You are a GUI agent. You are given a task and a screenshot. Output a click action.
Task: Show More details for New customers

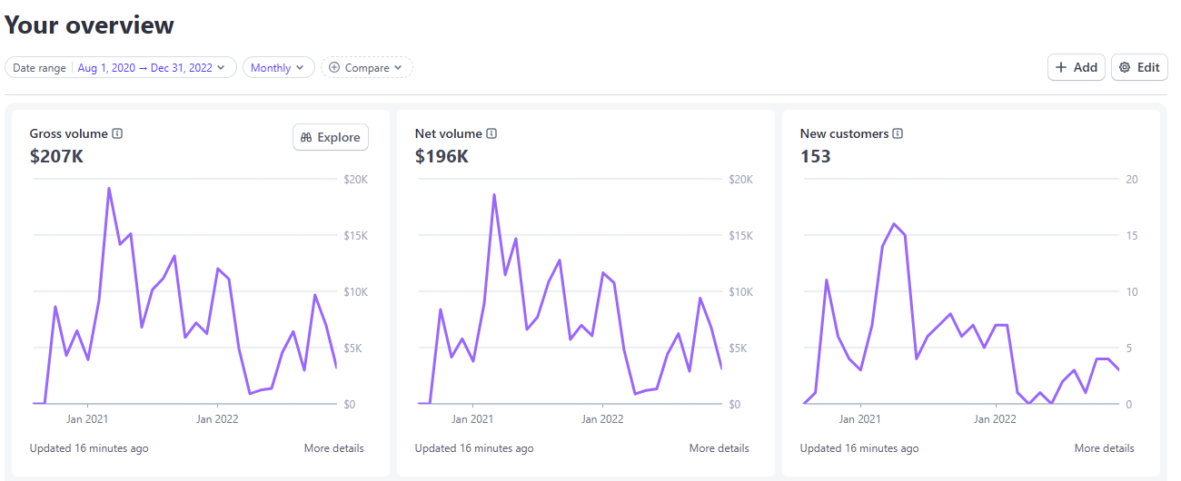[x=1104, y=448]
